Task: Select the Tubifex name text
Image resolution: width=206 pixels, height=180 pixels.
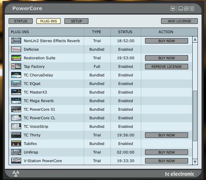Action: pos(30,143)
